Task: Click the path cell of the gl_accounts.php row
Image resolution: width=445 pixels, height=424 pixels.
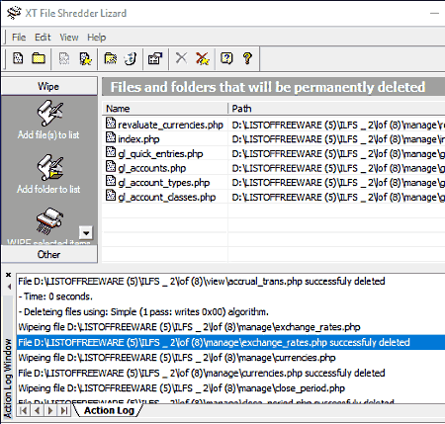Action: pyautogui.click(x=336, y=168)
